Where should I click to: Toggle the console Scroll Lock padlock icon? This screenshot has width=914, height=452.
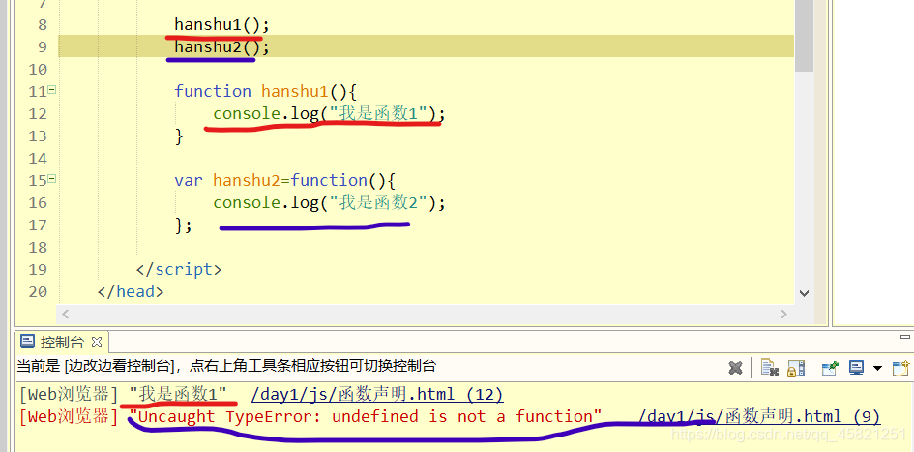click(796, 368)
